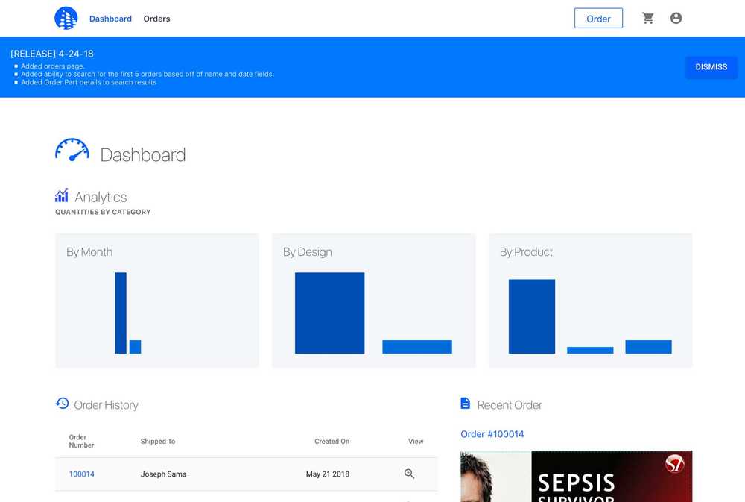Screen dimensions: 745x502
Task: Open the user account profile icon
Action: 676,18
